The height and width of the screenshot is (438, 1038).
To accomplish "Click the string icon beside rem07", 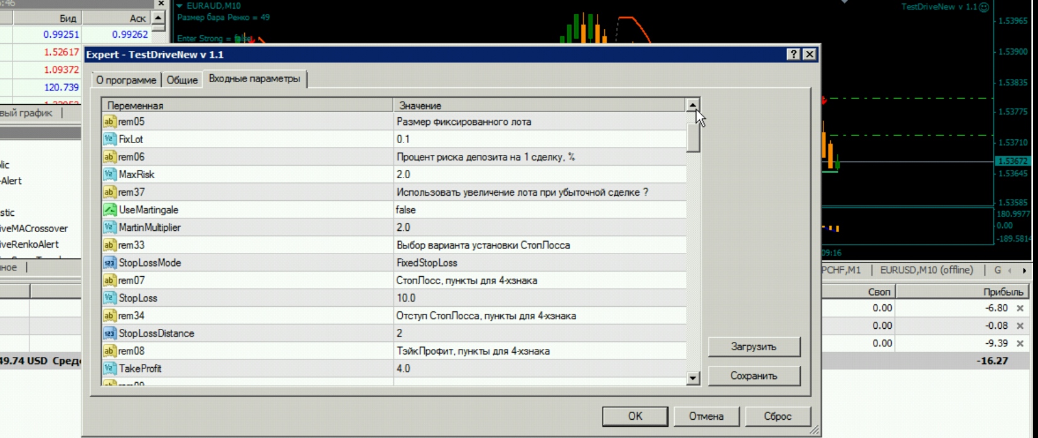I will (109, 280).
